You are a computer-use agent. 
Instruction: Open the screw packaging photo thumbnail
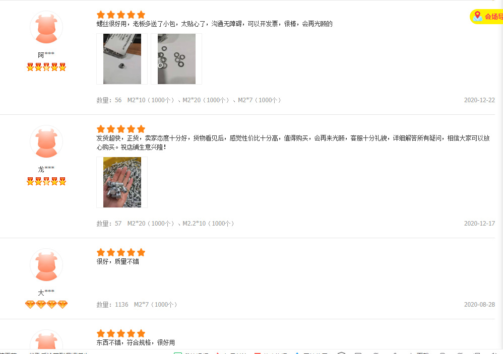[122, 59]
